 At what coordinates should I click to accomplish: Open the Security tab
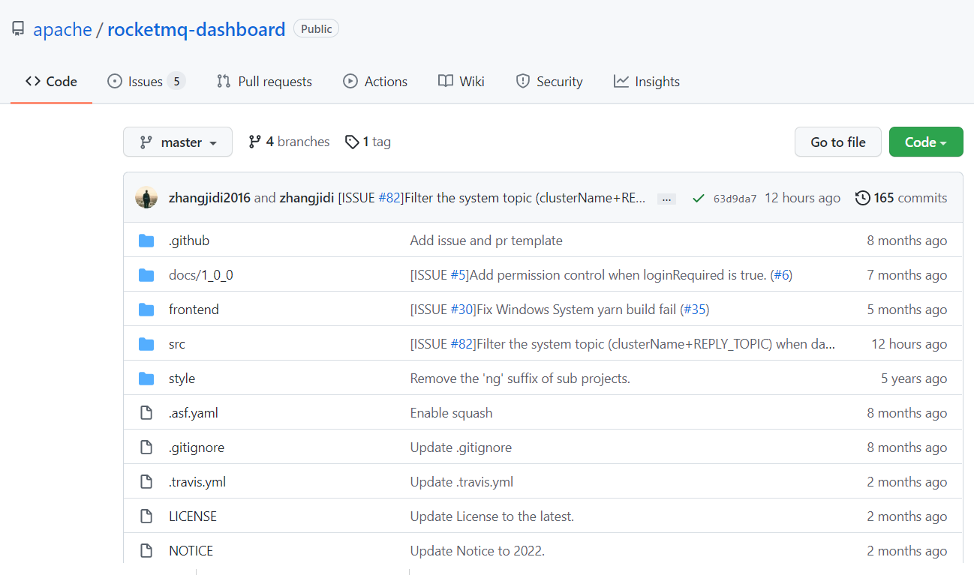click(549, 82)
